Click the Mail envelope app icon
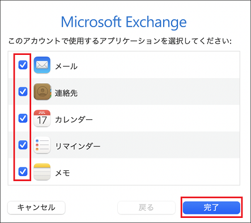The width and height of the screenshot is (251, 223). [42, 65]
